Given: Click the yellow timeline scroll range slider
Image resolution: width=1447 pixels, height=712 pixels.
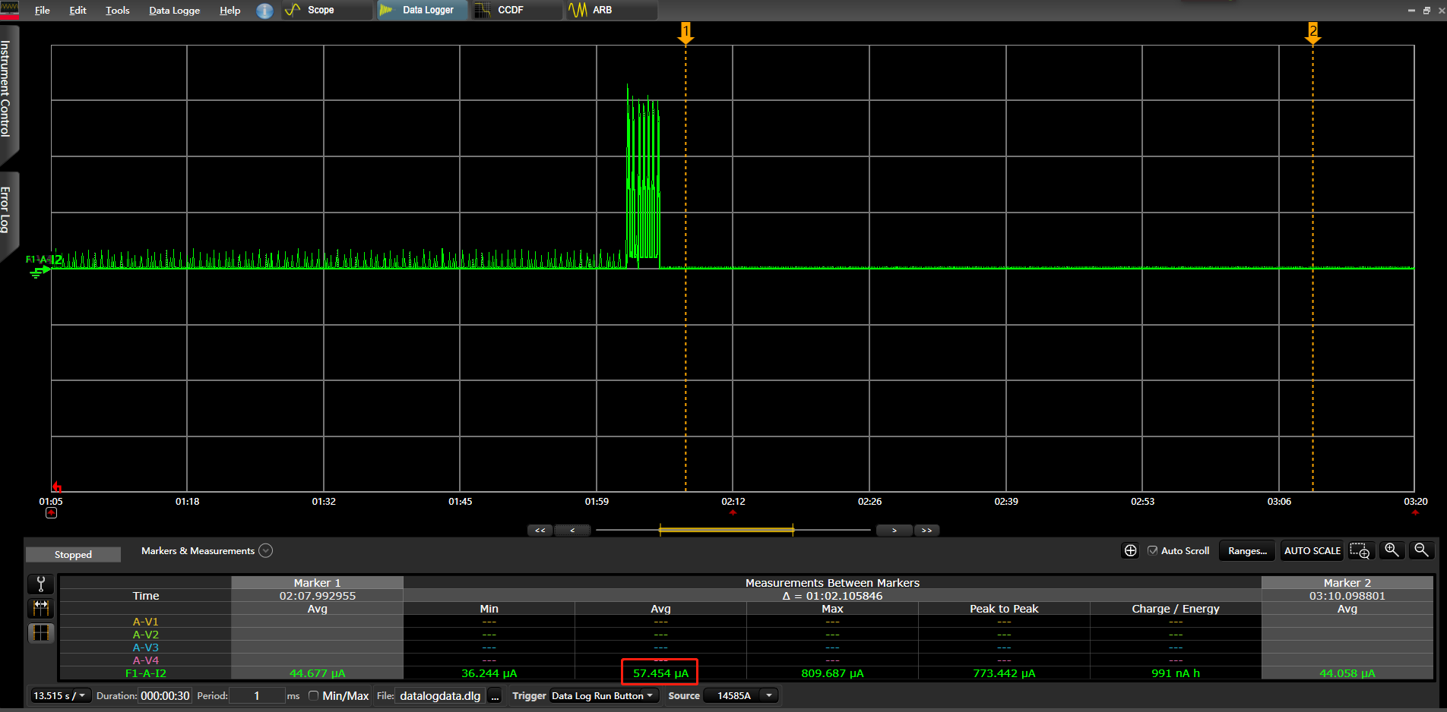Looking at the screenshot, I should click(727, 530).
